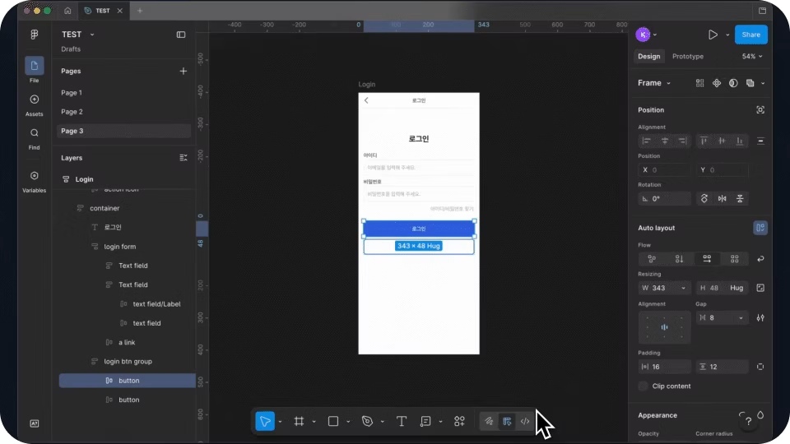Switch to Dev Mode in toolbar
Image resolution: width=790 pixels, height=444 pixels.
click(525, 421)
